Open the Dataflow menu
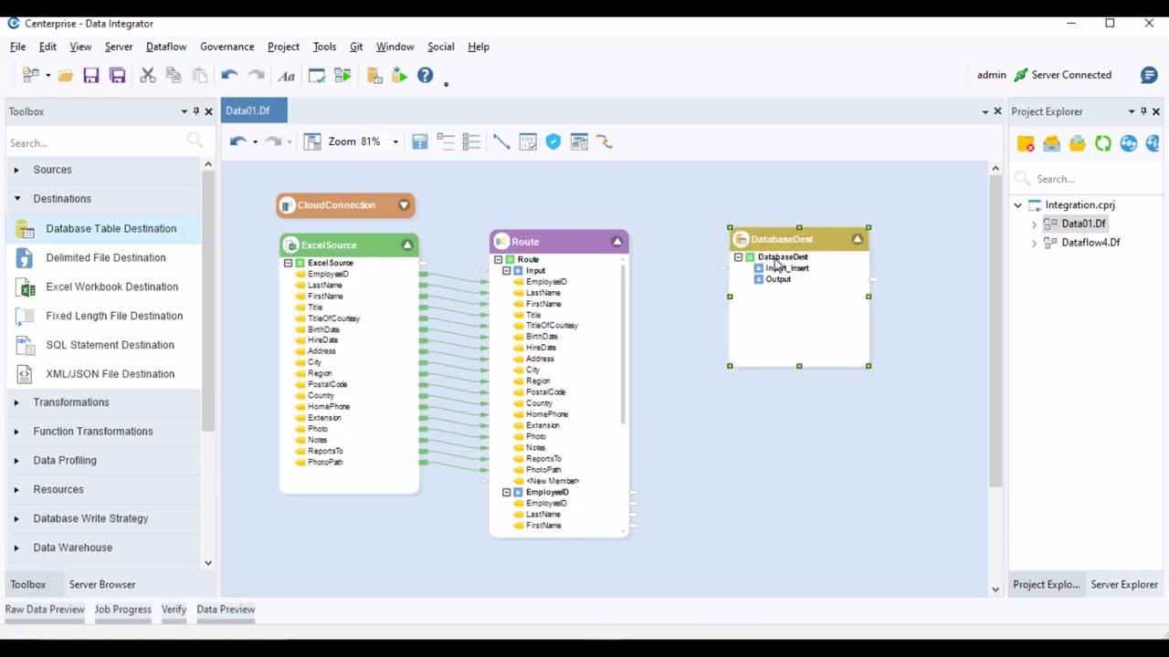This screenshot has width=1169, height=657. click(165, 47)
